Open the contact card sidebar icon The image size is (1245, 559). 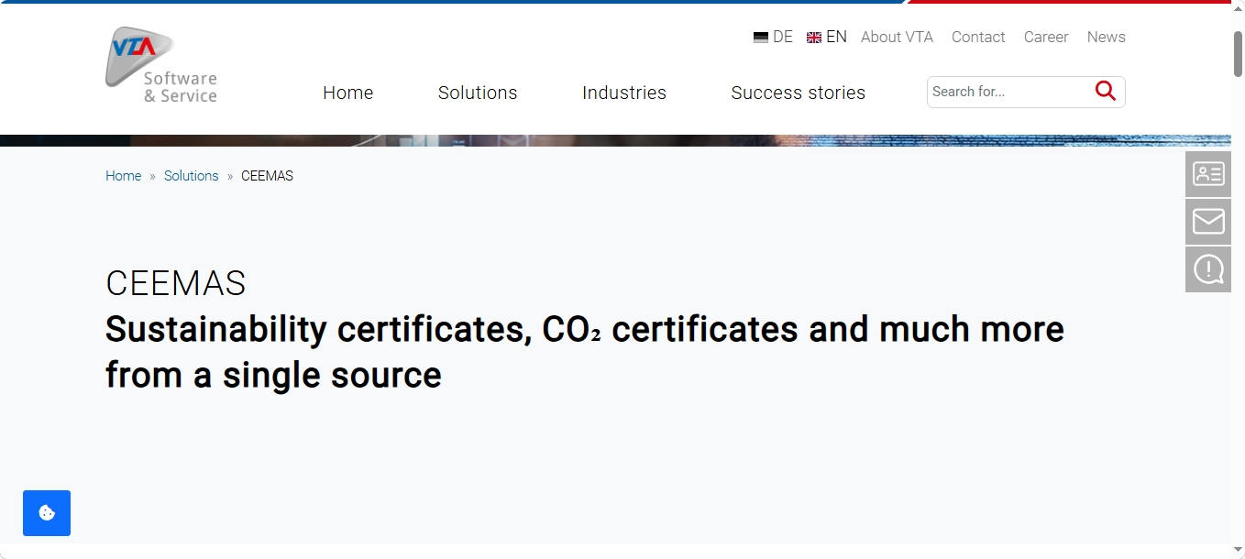1208,174
